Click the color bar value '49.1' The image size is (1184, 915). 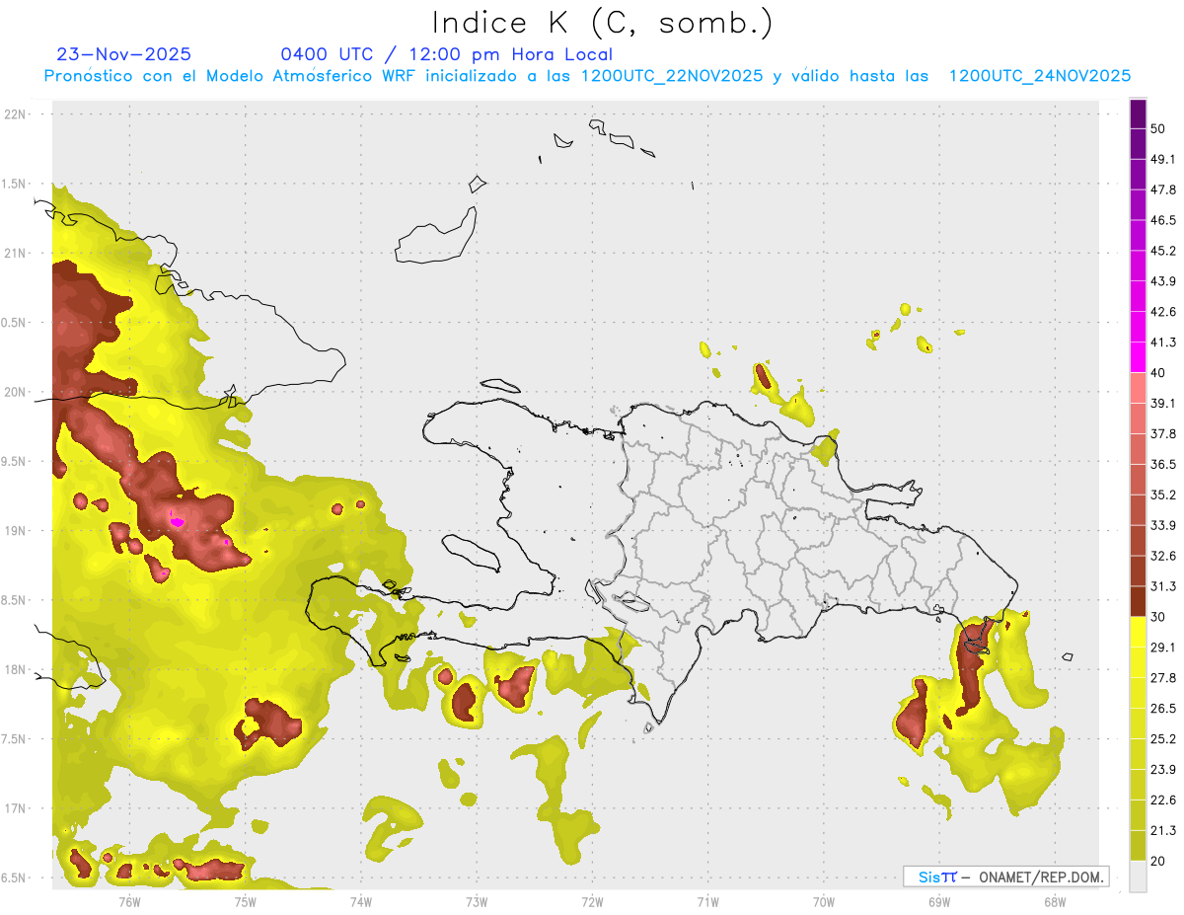point(1163,159)
